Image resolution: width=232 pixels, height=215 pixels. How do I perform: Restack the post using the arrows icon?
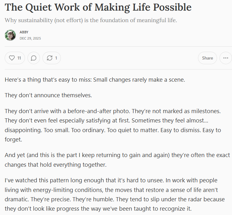click(x=52, y=58)
